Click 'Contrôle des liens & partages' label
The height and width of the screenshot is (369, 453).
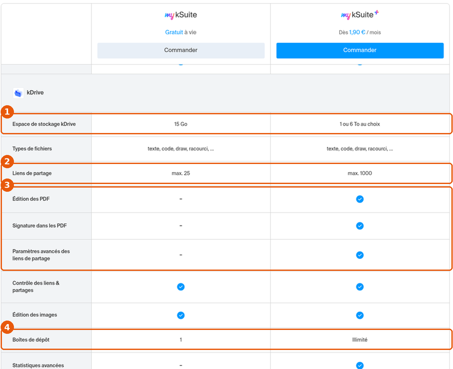pos(36,287)
